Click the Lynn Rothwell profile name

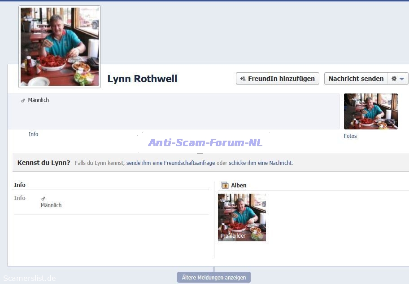click(x=142, y=79)
